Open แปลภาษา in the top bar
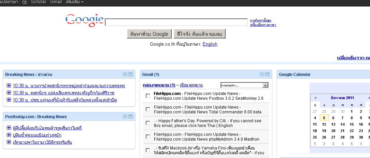370x158 pixels. [x=9, y=2]
